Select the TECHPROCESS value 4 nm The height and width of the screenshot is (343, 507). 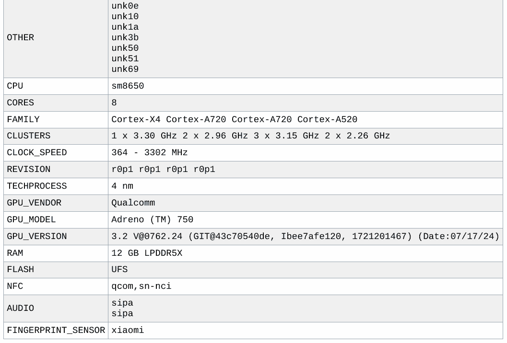(x=122, y=186)
